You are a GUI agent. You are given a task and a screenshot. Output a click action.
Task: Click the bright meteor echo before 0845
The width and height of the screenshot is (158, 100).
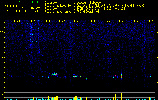pos(75,76)
